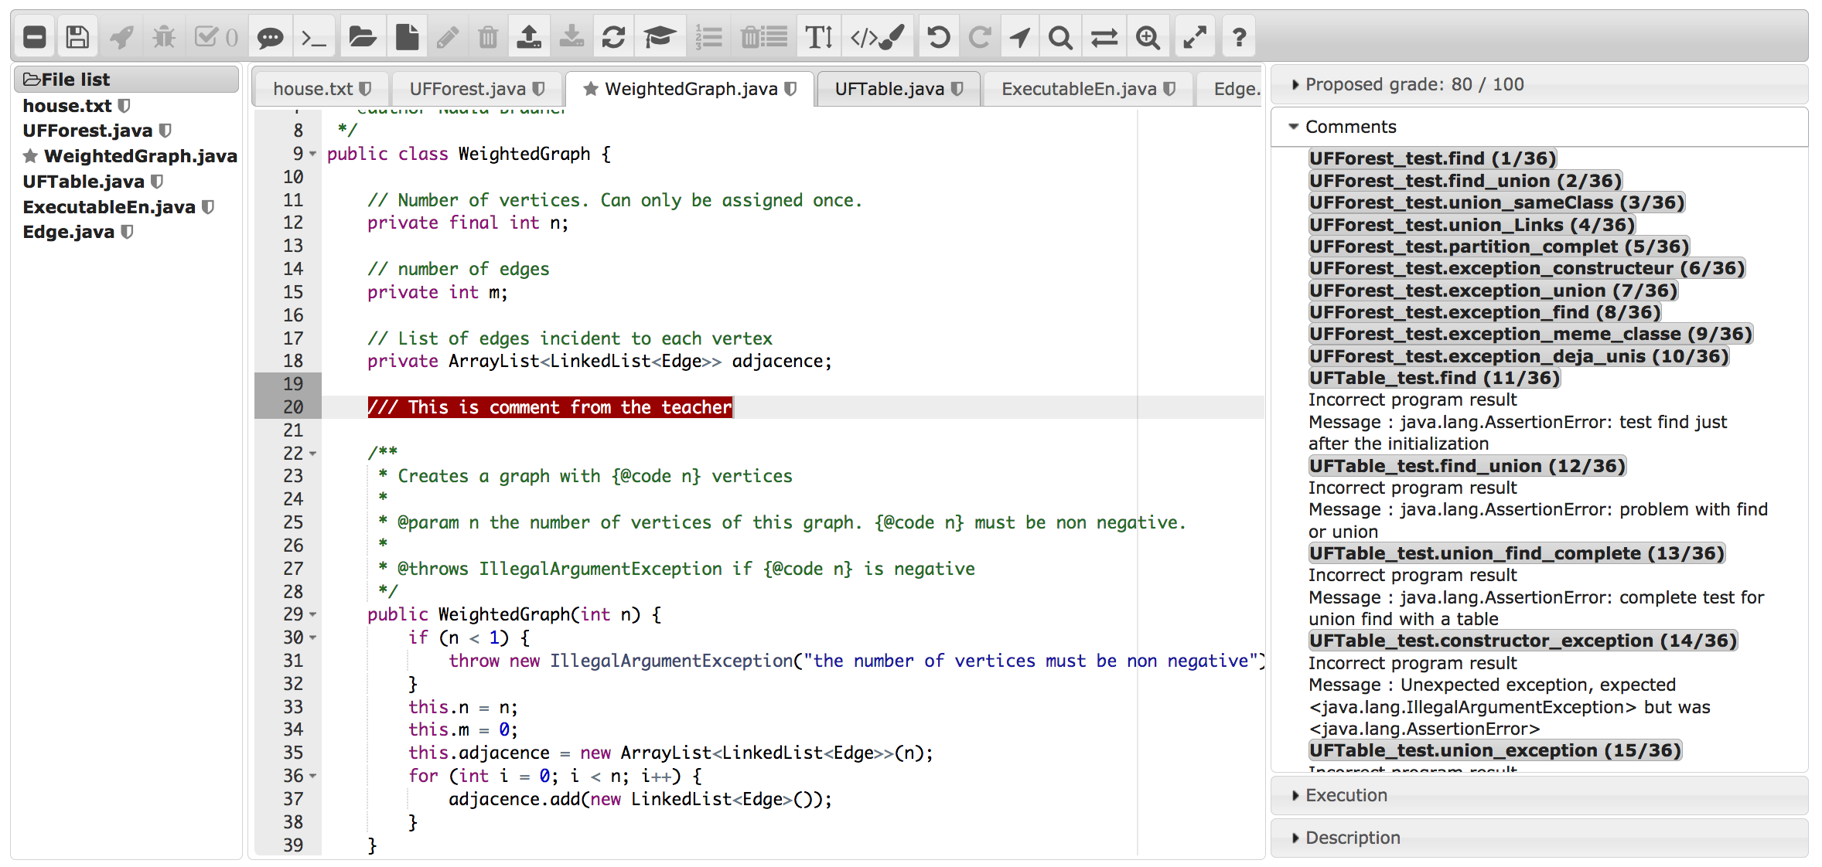Click the zoom-in magnifier plus icon
Viewport: 1822px width, 867px height.
1148,37
